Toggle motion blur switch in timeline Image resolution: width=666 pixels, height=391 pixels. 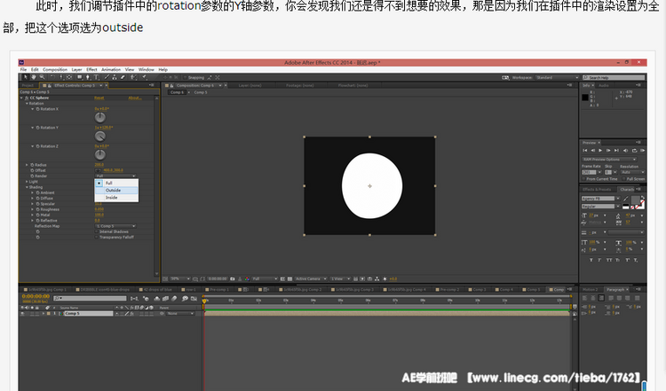(174, 299)
